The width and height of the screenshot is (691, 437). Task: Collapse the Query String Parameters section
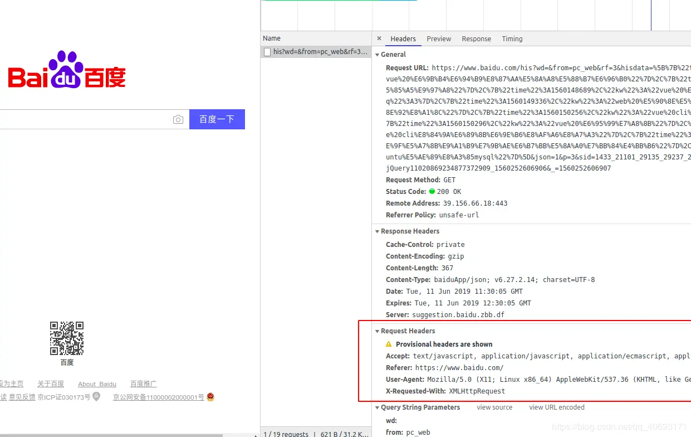pyautogui.click(x=377, y=407)
